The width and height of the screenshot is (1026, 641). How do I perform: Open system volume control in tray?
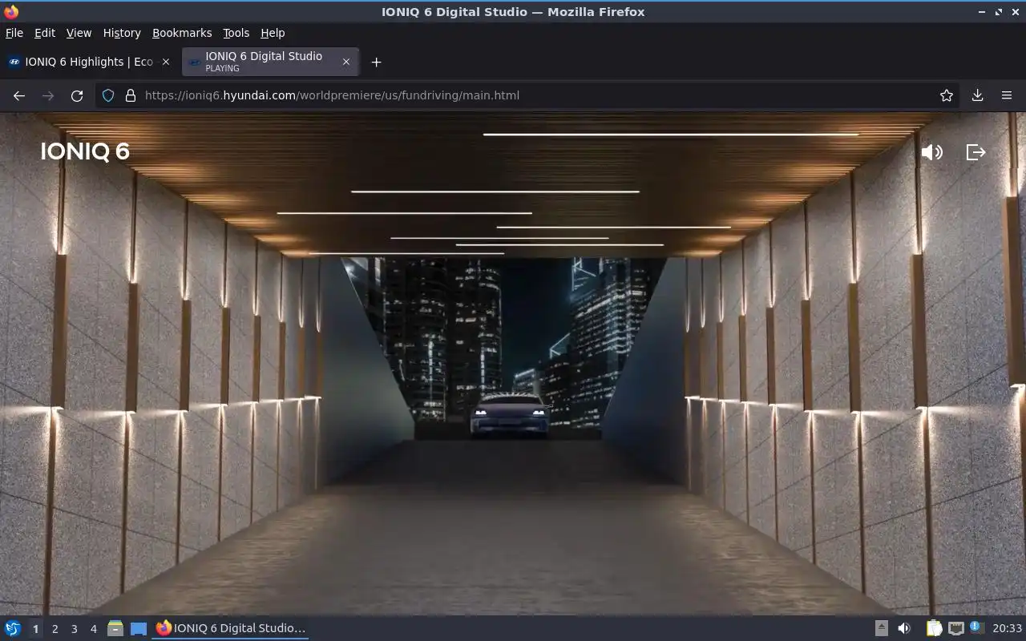click(x=904, y=628)
